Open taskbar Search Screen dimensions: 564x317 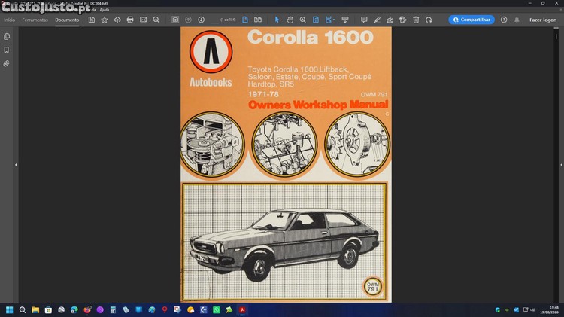(23, 310)
